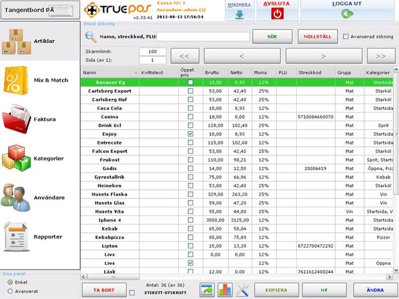
Task: Open the Faktura red folder icon
Action: click(x=17, y=119)
